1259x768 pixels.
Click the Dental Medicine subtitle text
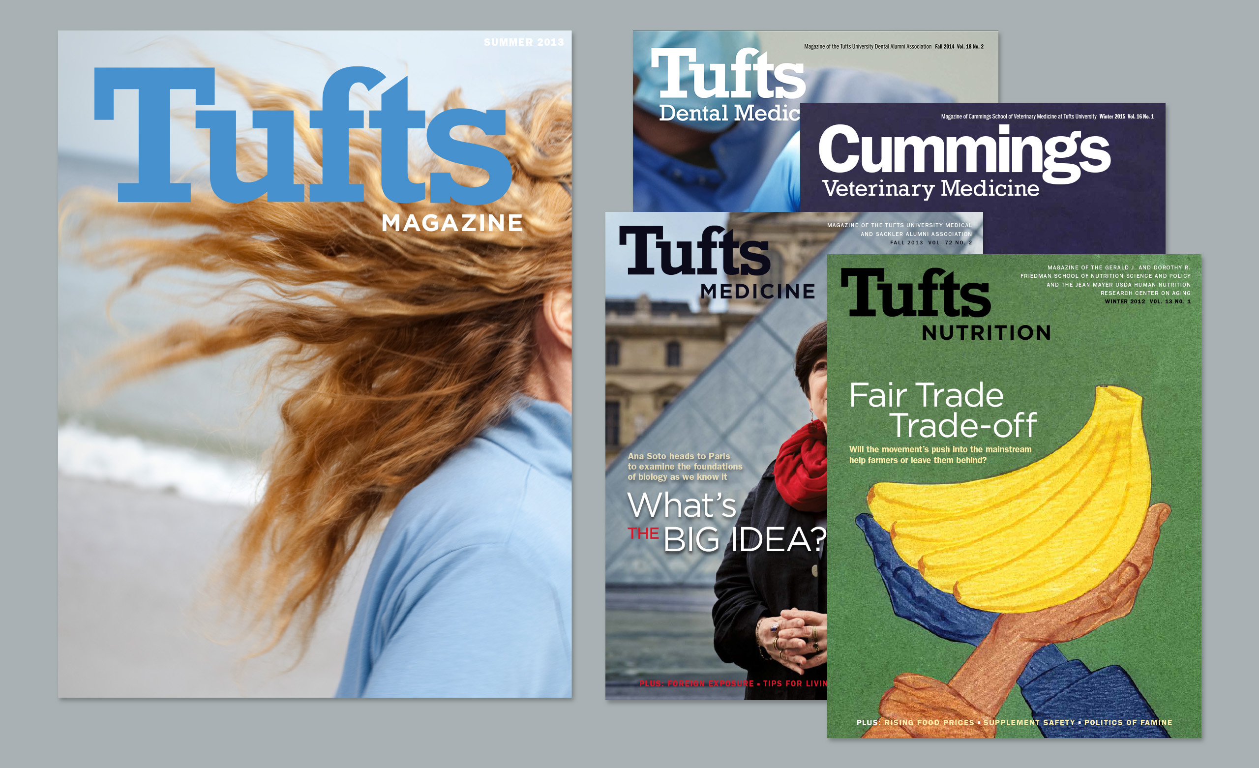pos(729,114)
